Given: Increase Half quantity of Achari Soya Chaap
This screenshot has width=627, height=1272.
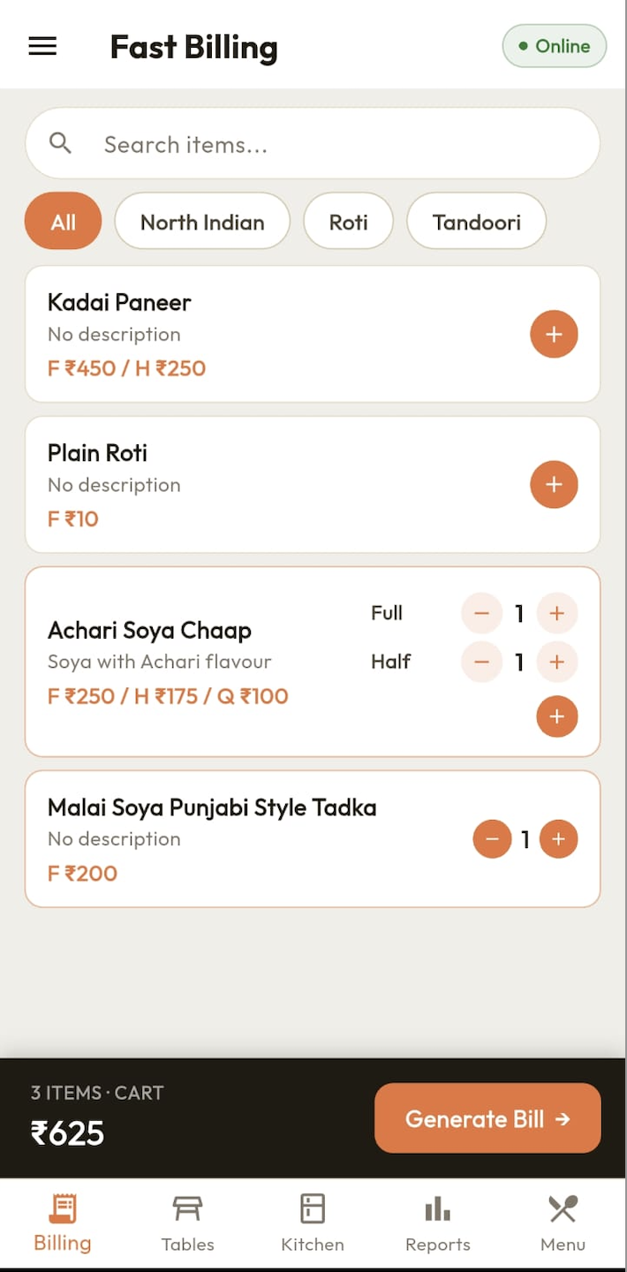Looking at the screenshot, I should pyautogui.click(x=556, y=662).
